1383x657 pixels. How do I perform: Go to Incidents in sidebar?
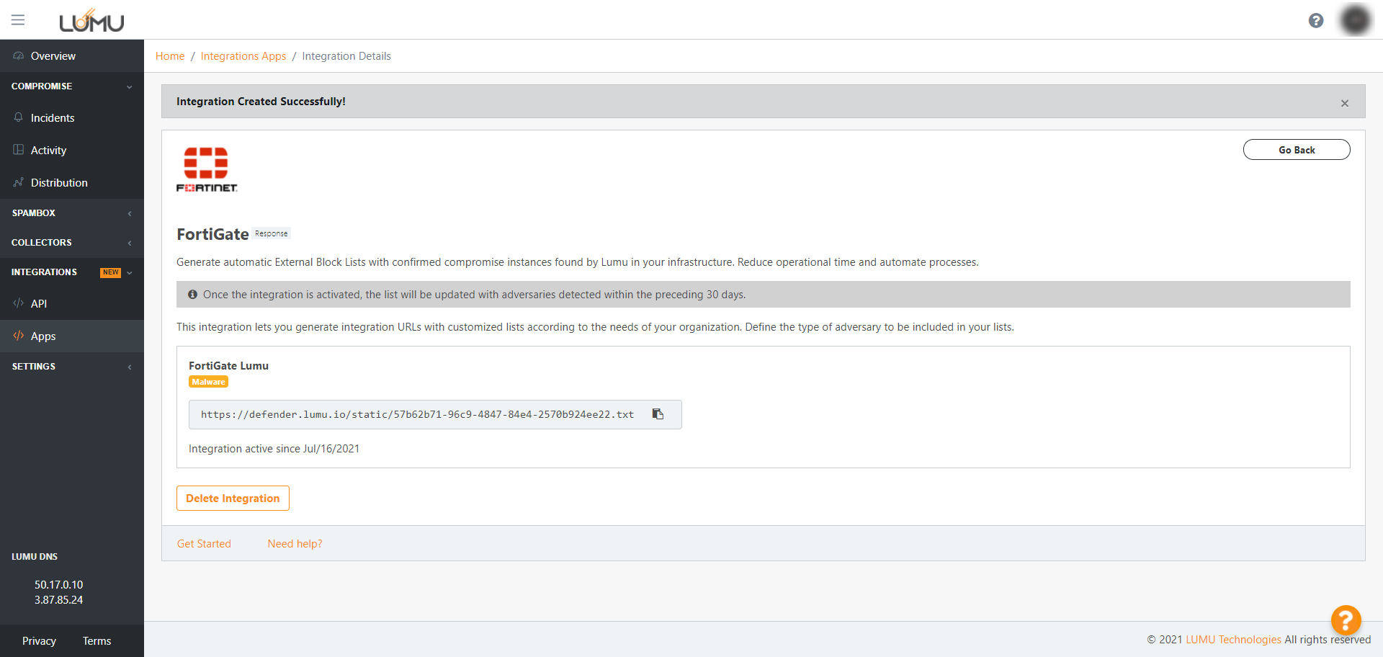pyautogui.click(x=53, y=118)
